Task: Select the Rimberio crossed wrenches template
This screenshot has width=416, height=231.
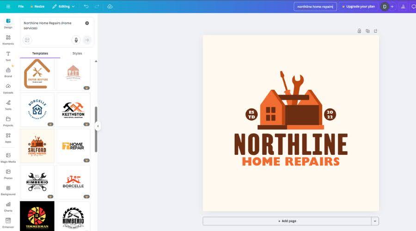Action: (x=37, y=182)
